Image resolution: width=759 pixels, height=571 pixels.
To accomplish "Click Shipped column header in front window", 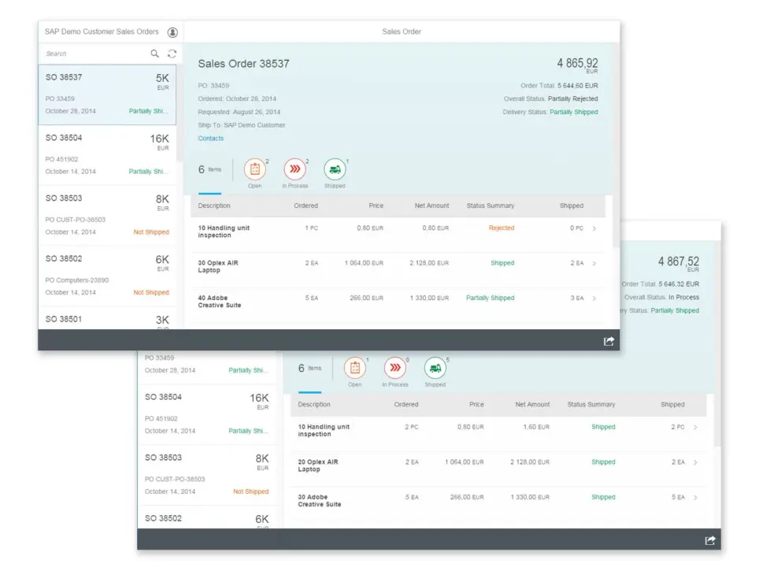I will point(571,206).
